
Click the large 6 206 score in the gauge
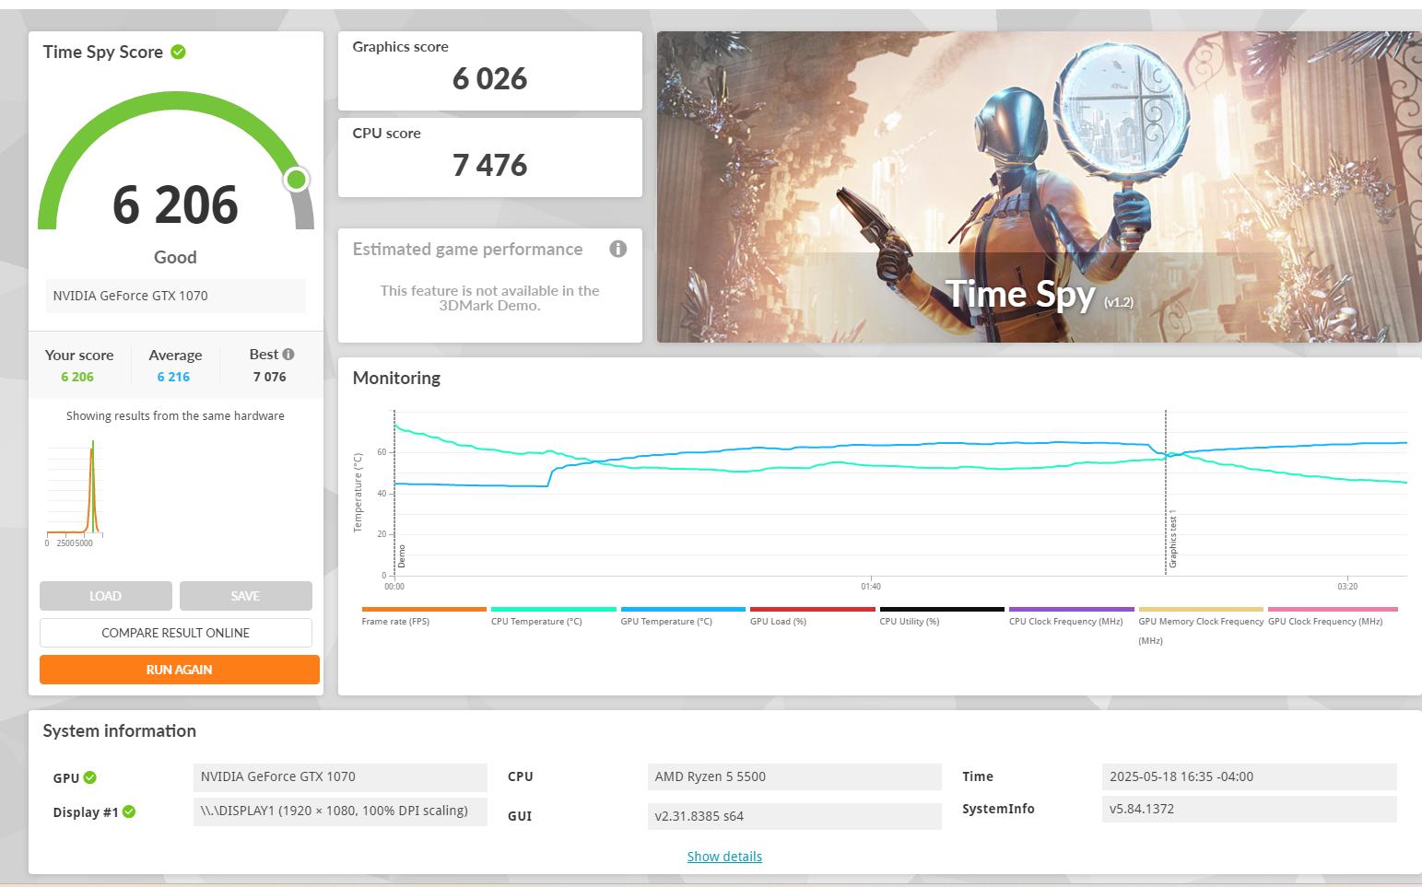pos(176,204)
